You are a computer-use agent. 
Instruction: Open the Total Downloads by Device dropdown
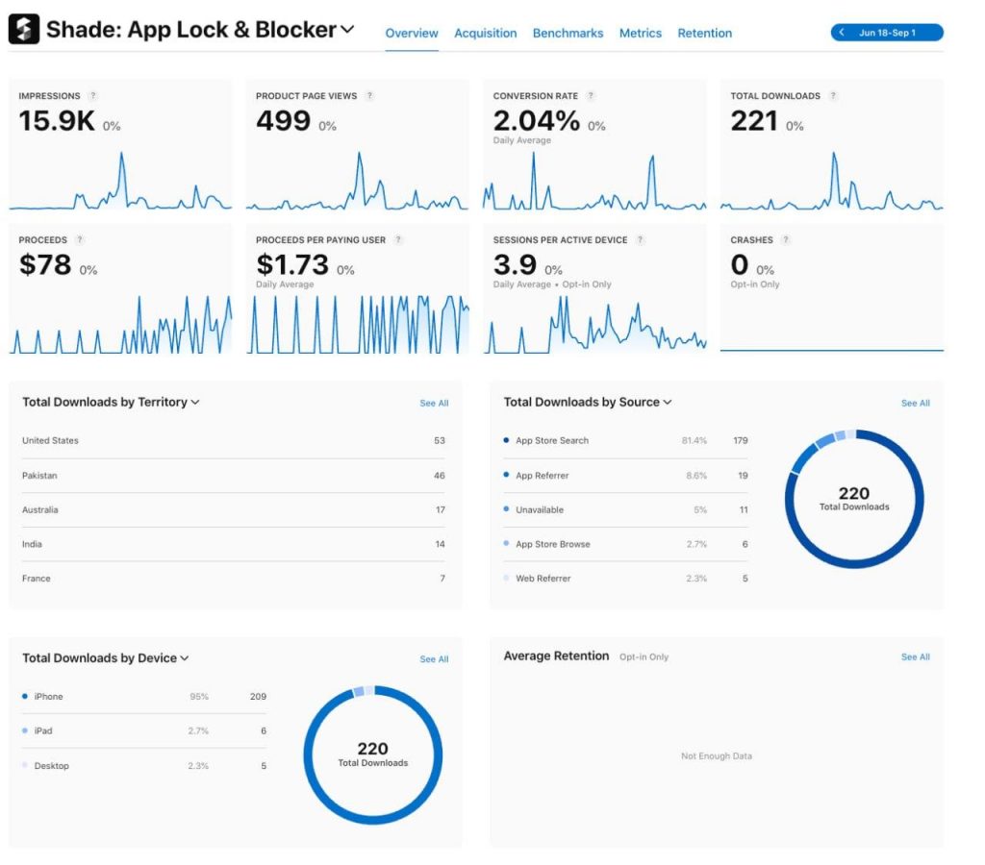185,657
